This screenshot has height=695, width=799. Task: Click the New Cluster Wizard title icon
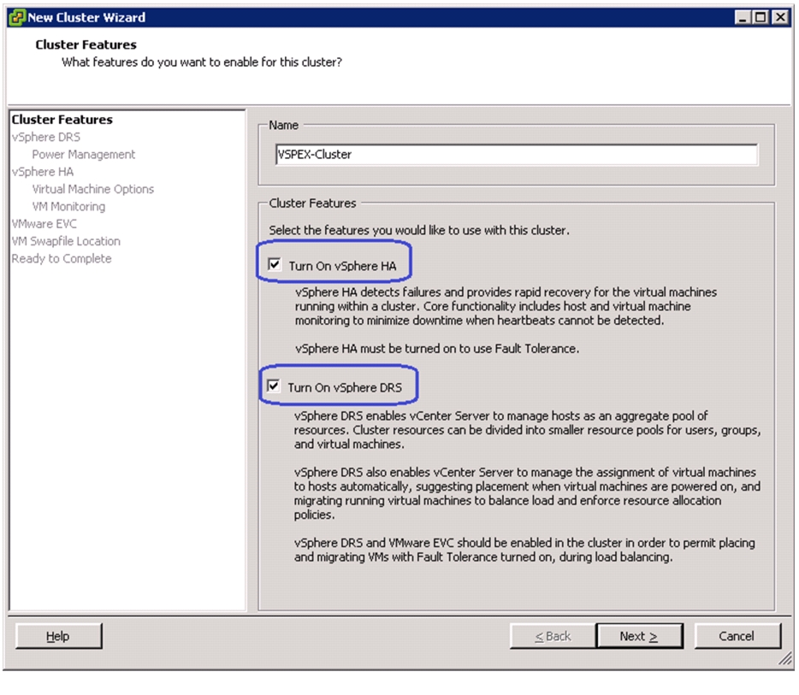tap(17, 17)
